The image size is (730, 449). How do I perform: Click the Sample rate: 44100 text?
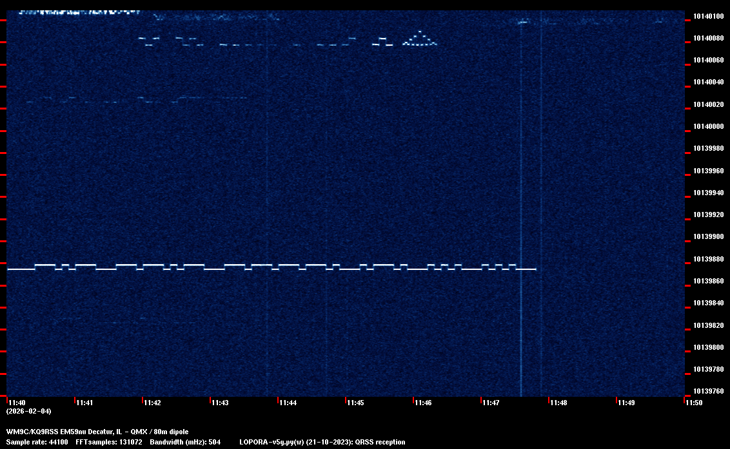[x=36, y=442]
